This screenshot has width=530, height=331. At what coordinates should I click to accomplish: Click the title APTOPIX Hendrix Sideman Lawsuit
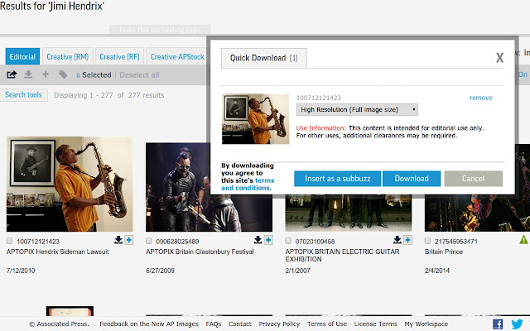[57, 252]
